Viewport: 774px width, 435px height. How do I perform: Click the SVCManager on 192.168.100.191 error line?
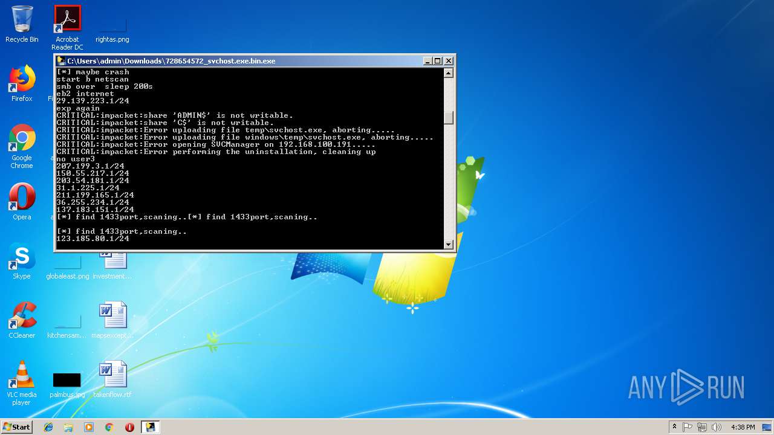coord(216,144)
